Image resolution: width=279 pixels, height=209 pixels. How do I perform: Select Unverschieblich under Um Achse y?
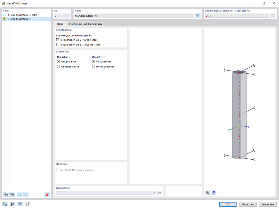(58, 67)
